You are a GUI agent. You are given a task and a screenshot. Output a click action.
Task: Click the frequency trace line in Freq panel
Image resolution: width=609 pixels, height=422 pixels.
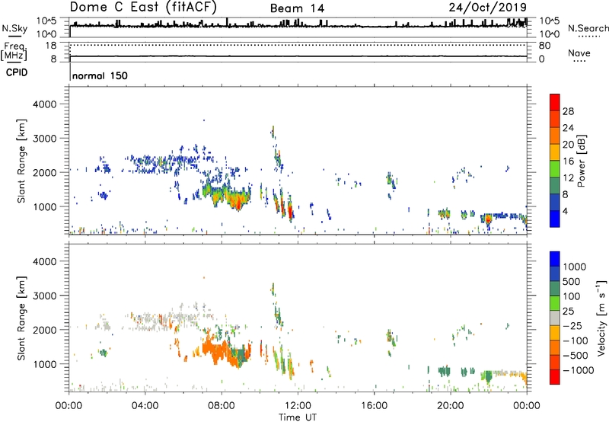point(298,56)
